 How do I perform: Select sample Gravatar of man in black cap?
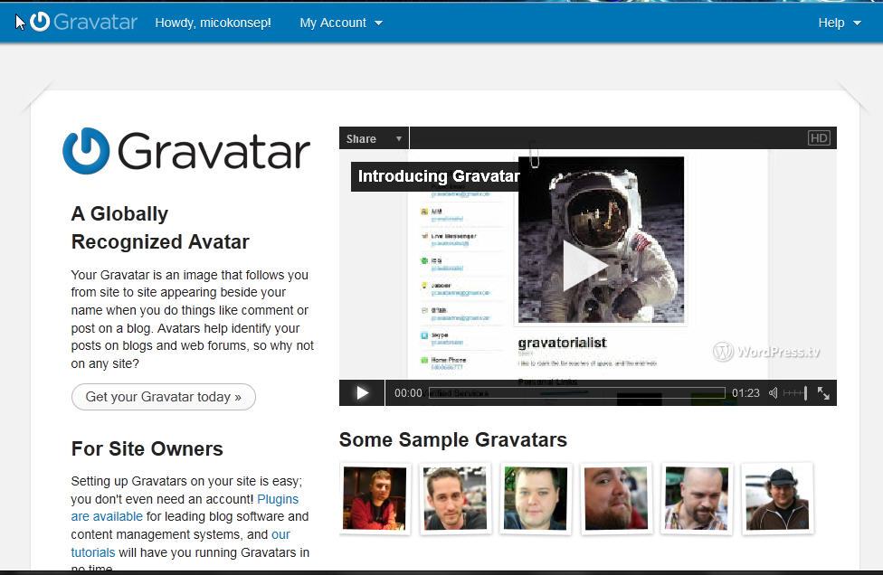[x=777, y=498]
